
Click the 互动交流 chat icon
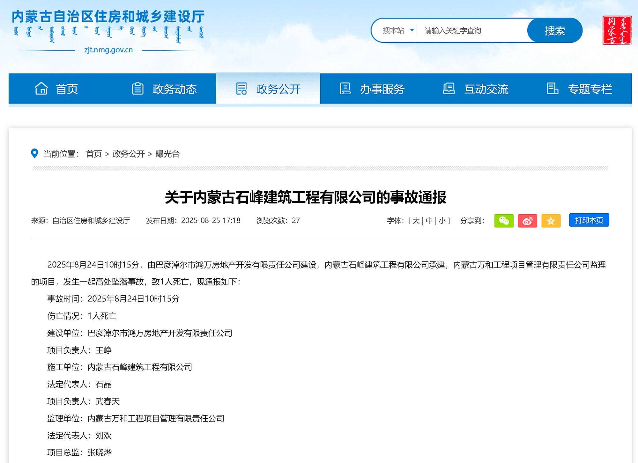449,89
